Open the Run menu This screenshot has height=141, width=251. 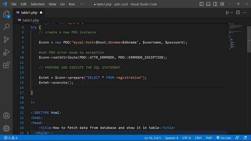[x=72, y=4]
